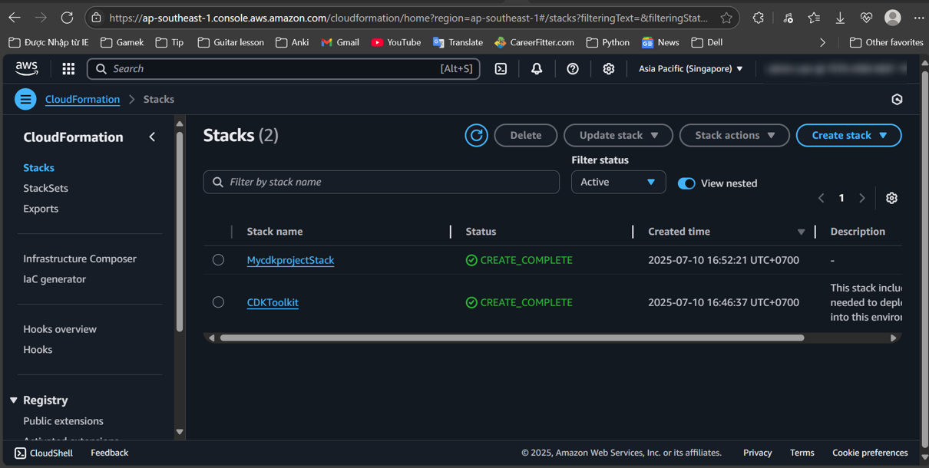This screenshot has width=929, height=468.
Task: Open StackSets from the sidebar
Action: point(46,188)
